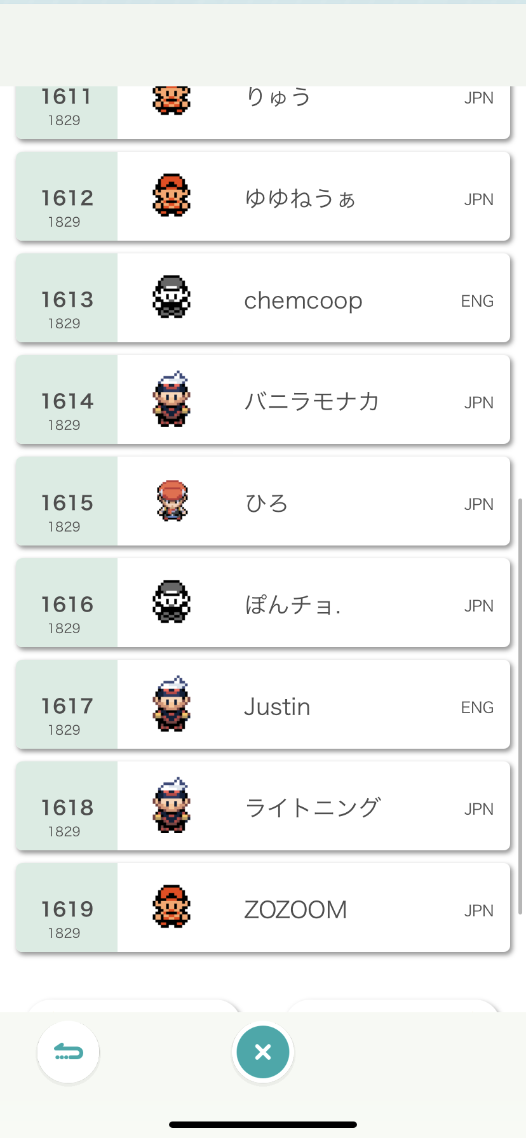Select the ZOZOOM player name
The width and height of the screenshot is (526, 1138).
pyautogui.click(x=295, y=910)
